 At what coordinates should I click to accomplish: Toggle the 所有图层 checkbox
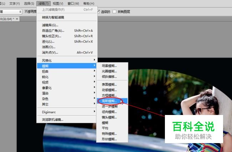pyautogui.click(x=114, y=12)
